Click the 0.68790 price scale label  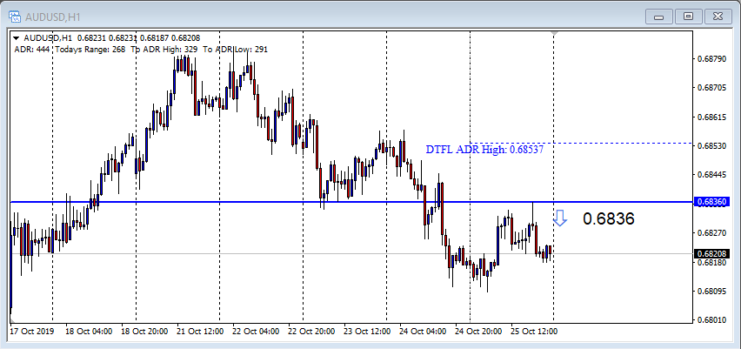point(711,58)
